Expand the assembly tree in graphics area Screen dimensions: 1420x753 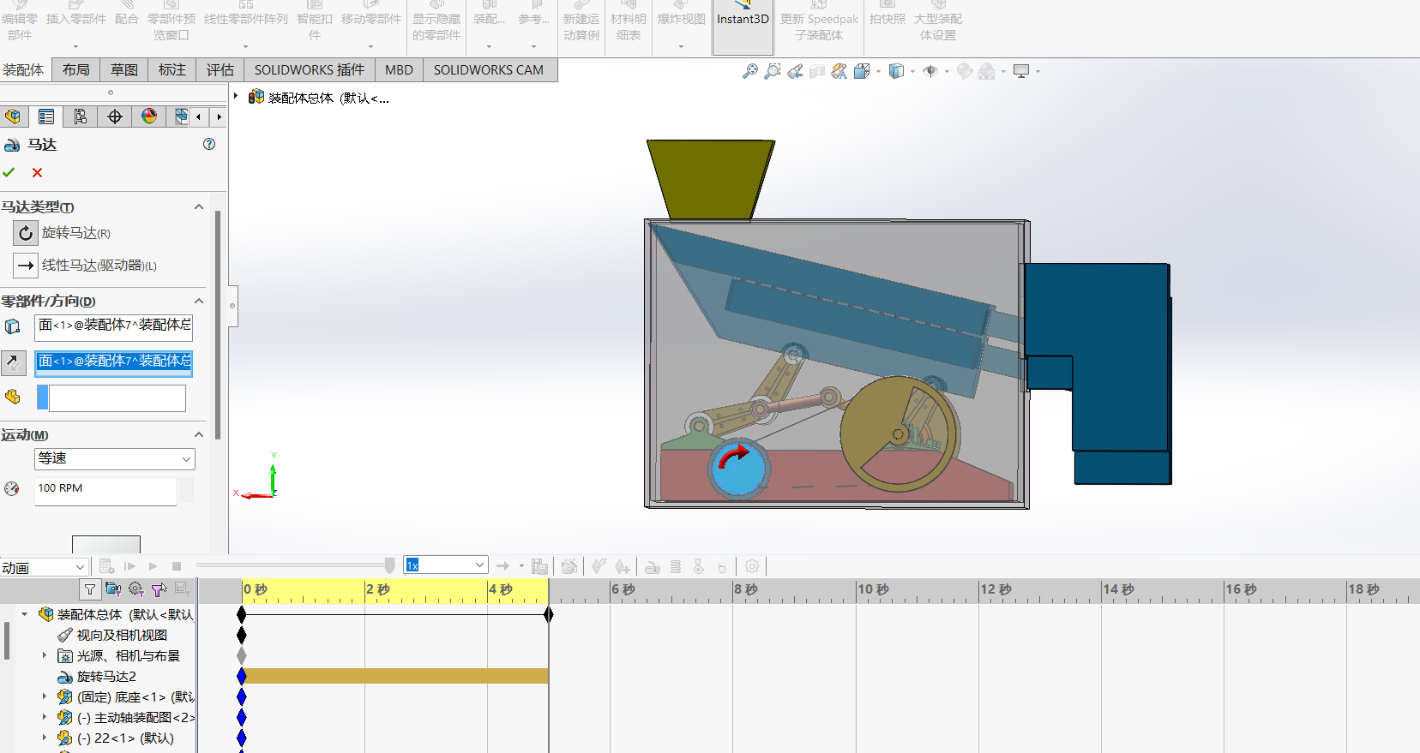[236, 96]
